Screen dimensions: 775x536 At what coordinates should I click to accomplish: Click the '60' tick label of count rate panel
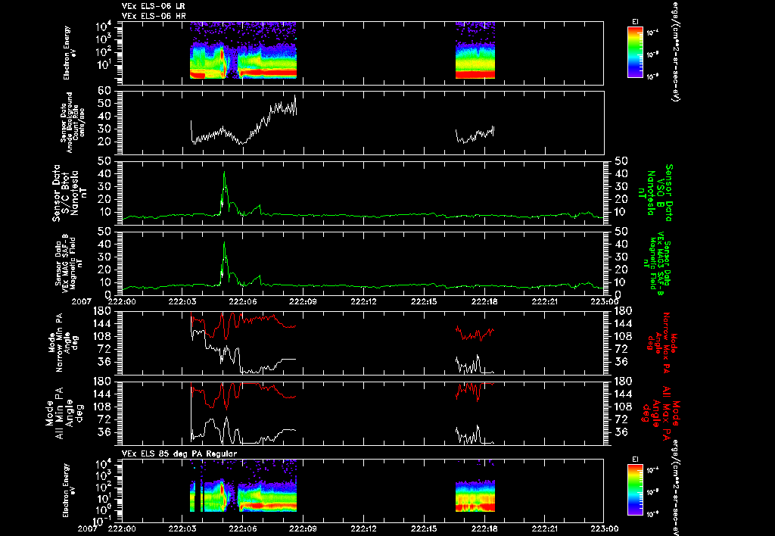[104, 91]
